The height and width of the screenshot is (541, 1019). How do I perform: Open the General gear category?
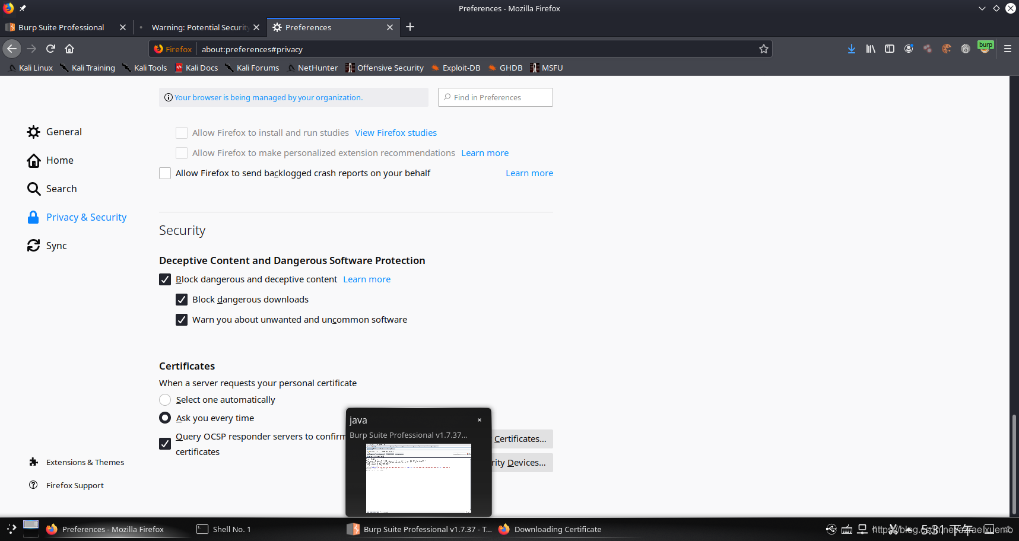pos(55,132)
